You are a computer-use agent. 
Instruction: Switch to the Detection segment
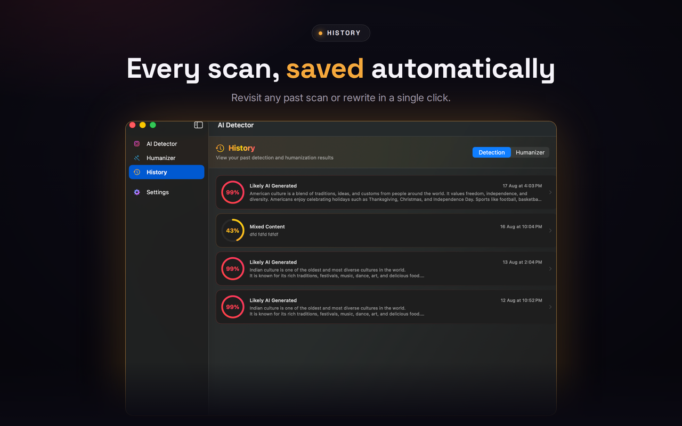coord(491,152)
